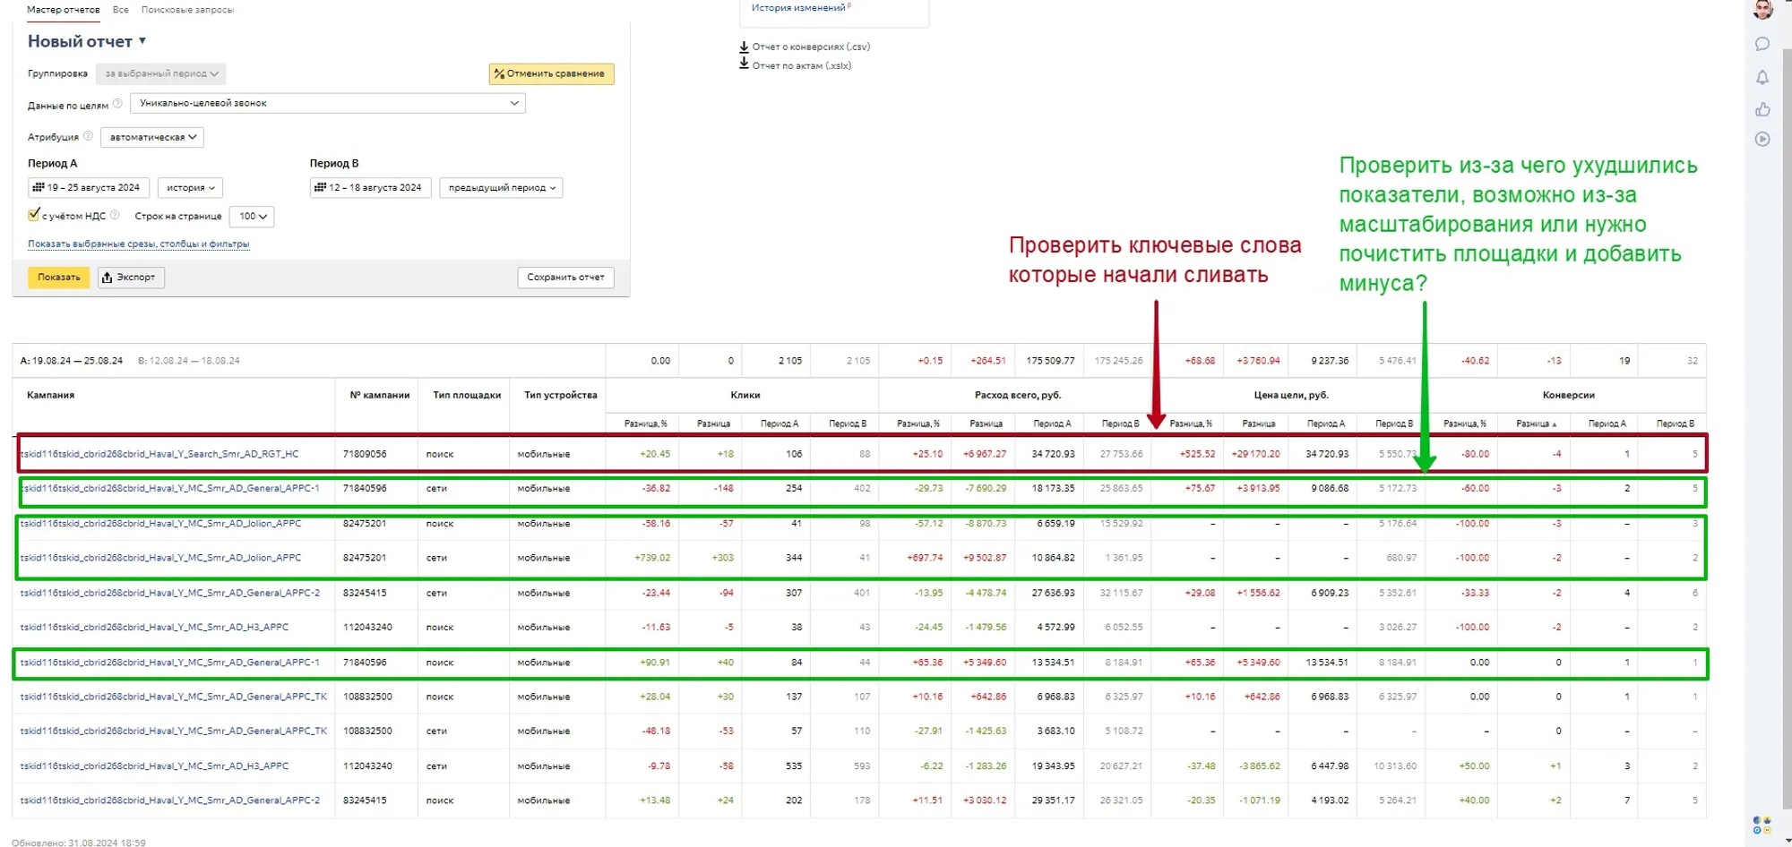Open the rows per page '100' dropdown
This screenshot has height=847, width=1792.
pos(252,216)
